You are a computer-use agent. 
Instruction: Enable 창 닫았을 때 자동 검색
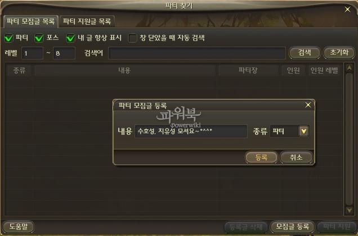pyautogui.click(x=133, y=38)
